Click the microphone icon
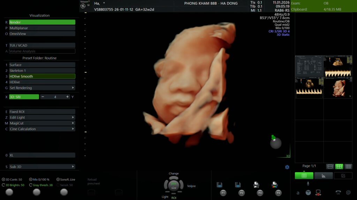The height and width of the screenshot is (200, 357). tap(308, 183)
